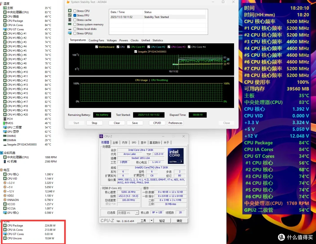Click the DIMM2 memory module icon
The image size is (316, 244).
5,136
